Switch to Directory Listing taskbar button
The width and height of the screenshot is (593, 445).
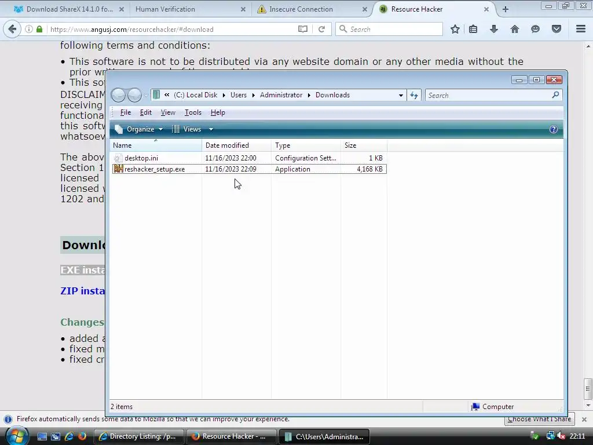point(138,437)
